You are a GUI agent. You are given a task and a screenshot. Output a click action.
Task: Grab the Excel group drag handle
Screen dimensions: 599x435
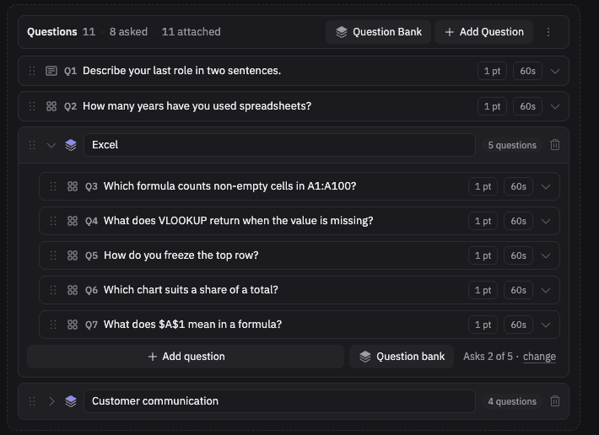(x=32, y=145)
